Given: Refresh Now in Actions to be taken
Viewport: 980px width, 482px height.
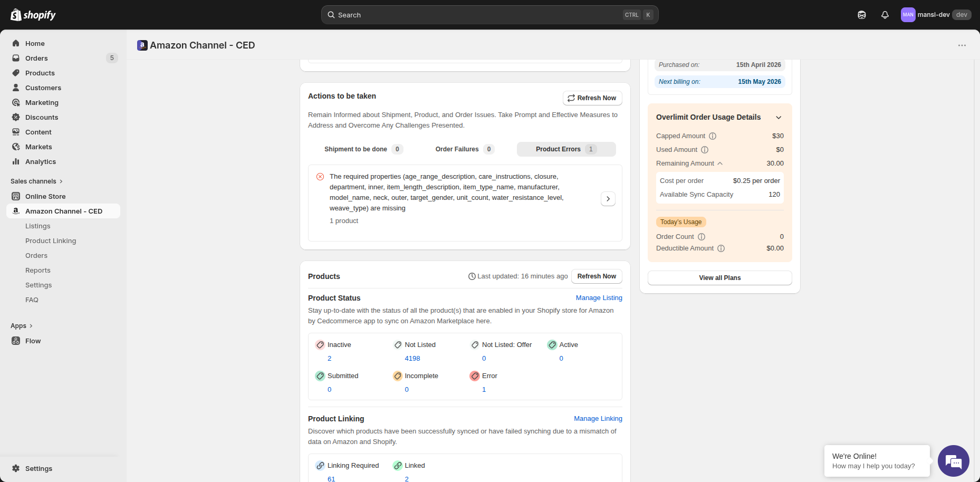Looking at the screenshot, I should [592, 98].
